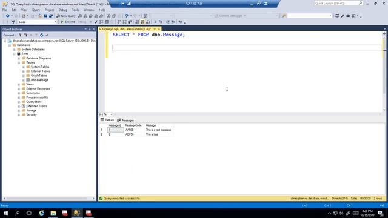Switch to the Messages tab
This screenshot has width=388, height=218.
click(x=125, y=120)
